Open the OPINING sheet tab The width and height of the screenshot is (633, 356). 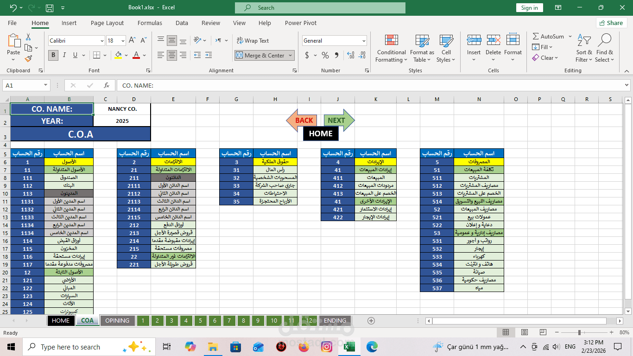click(117, 321)
